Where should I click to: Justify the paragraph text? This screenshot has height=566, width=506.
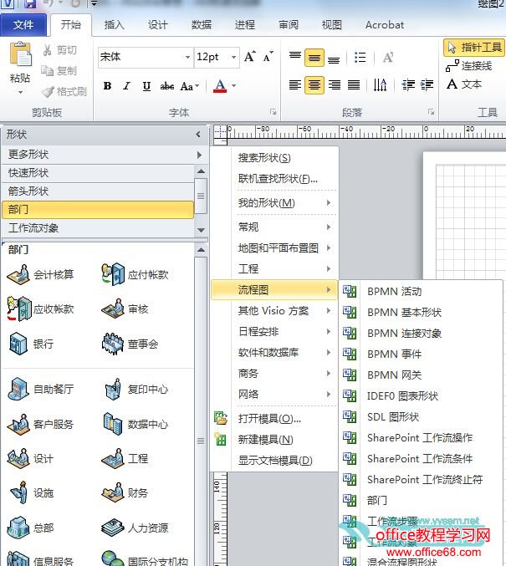click(354, 85)
